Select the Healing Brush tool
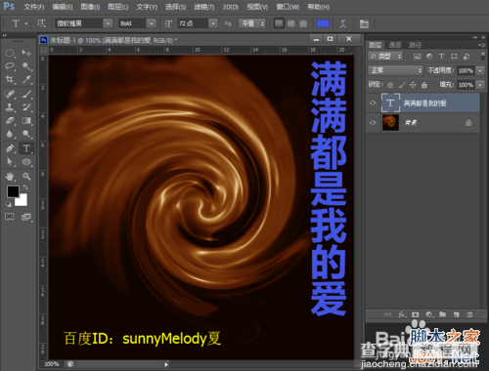This screenshot has height=371, width=489. coord(10,94)
